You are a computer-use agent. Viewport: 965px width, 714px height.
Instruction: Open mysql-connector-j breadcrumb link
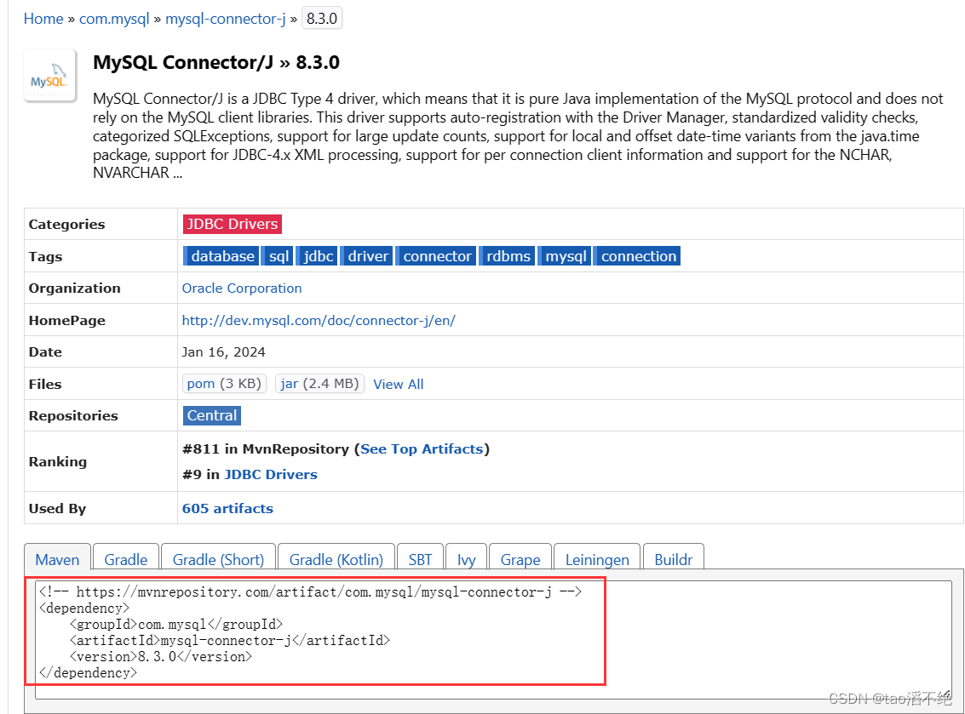point(225,19)
